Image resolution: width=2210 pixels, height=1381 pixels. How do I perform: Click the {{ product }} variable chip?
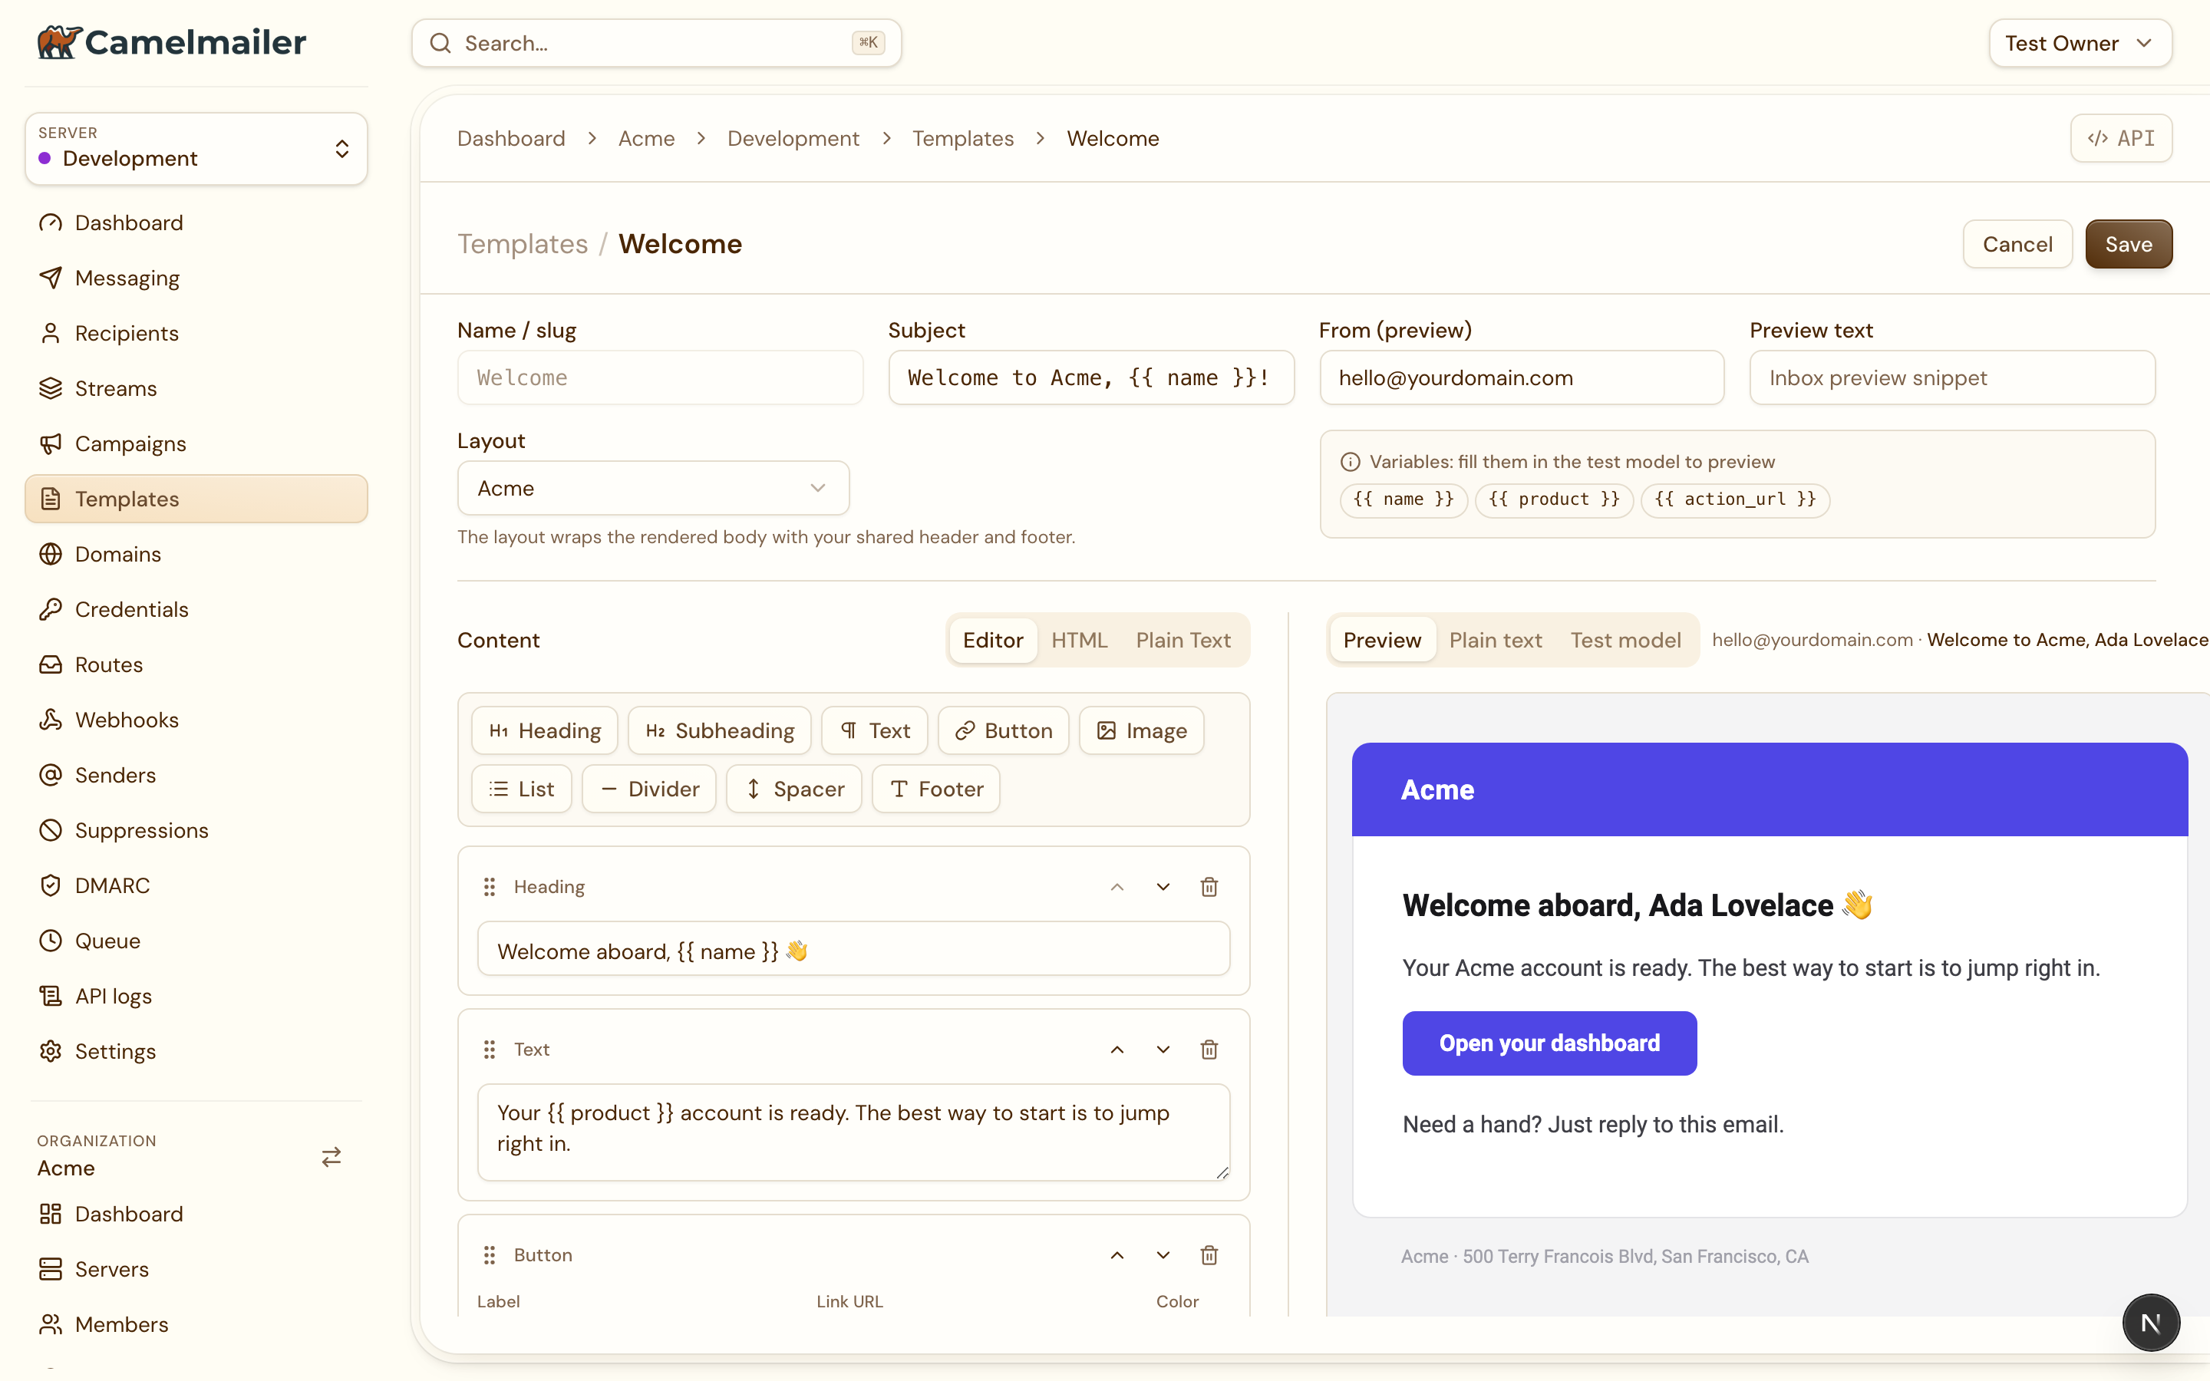1555,499
